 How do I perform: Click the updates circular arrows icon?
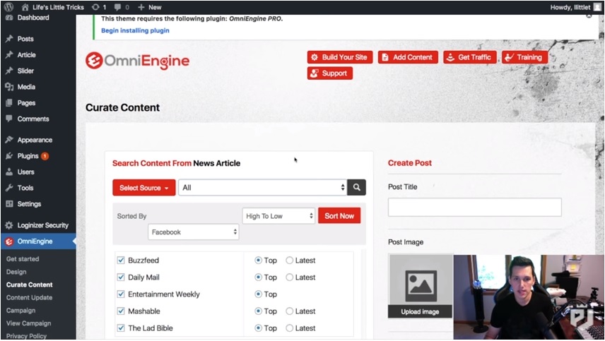click(x=95, y=7)
